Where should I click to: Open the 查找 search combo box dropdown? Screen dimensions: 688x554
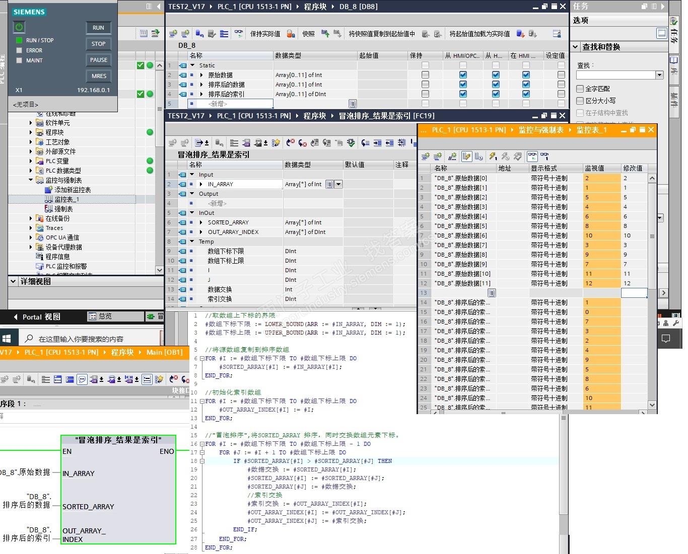click(659, 75)
